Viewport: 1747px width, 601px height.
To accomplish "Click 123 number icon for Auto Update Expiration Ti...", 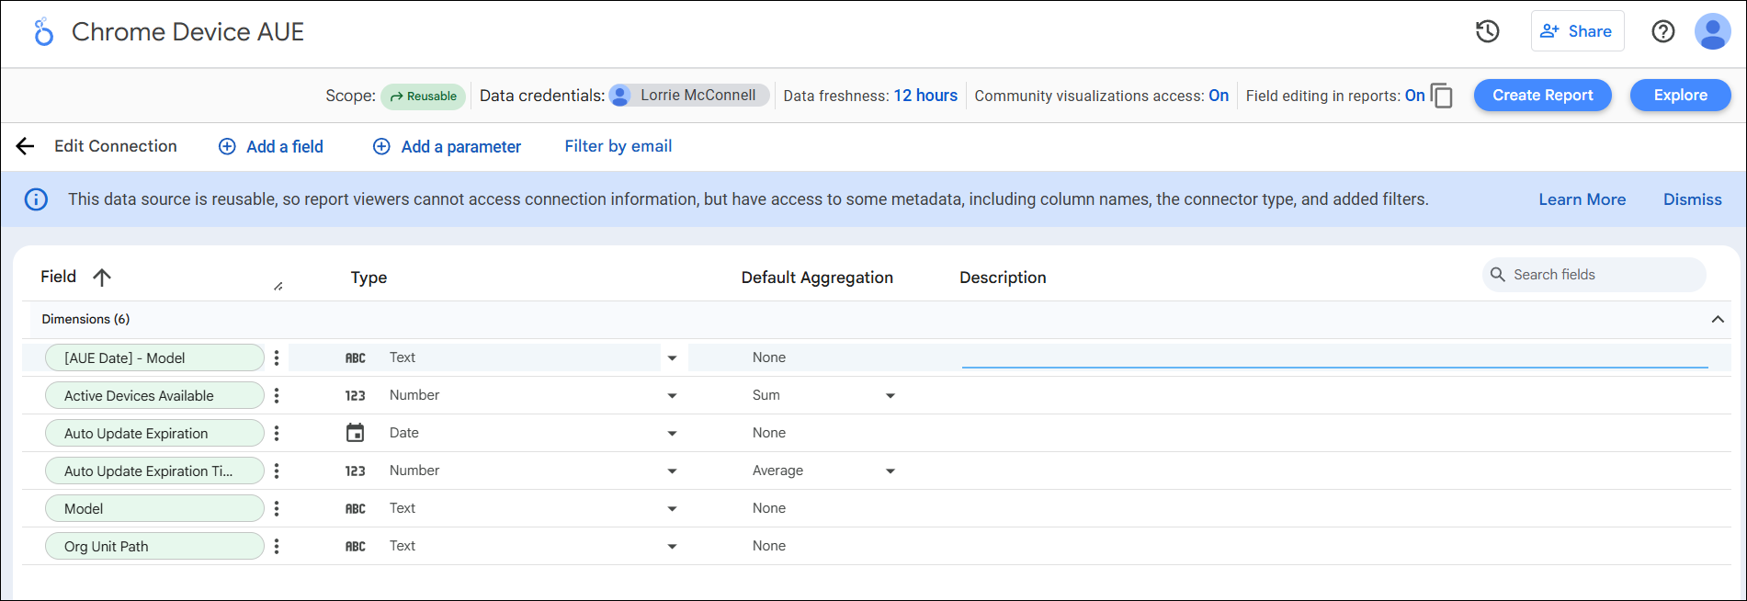I will [x=356, y=471].
